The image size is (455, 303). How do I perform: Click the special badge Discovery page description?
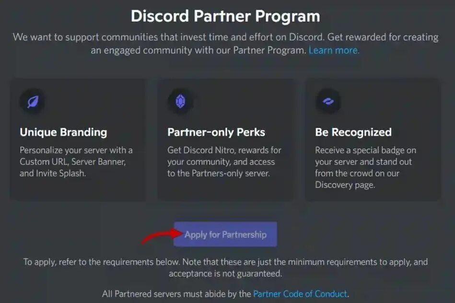[366, 167]
